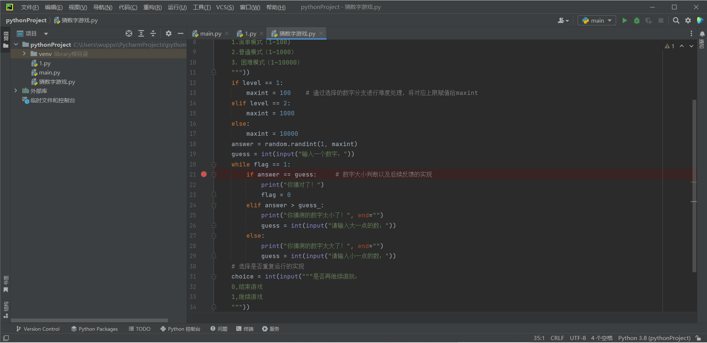
Task: Expand the venv library folder
Action: pos(25,54)
